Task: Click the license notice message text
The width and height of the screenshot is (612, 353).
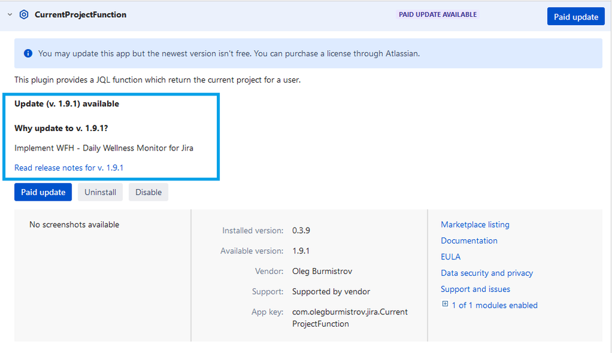Action: point(229,53)
